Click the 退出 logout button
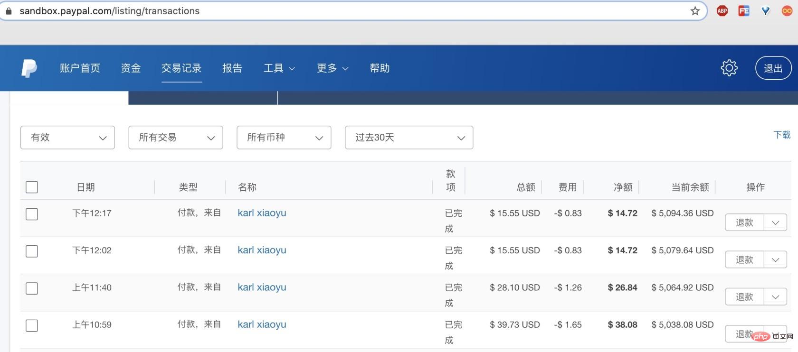 coord(773,68)
